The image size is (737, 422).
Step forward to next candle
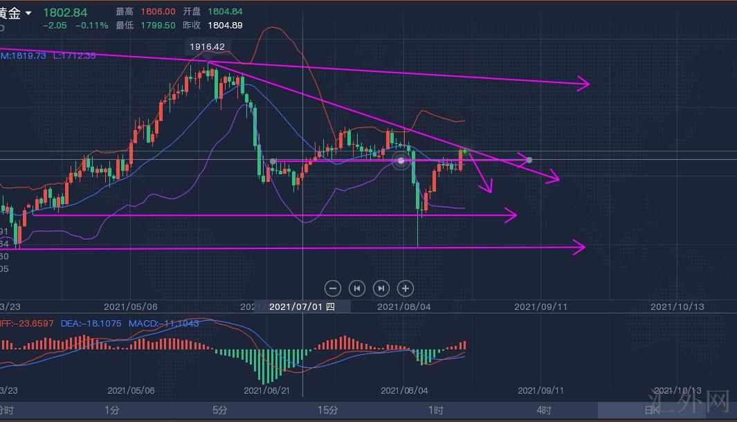click(x=381, y=288)
